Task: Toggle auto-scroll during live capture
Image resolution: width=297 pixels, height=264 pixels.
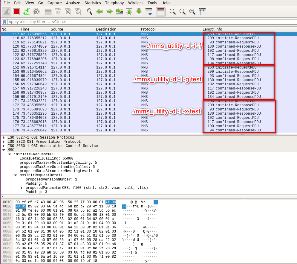Action: pos(149,12)
